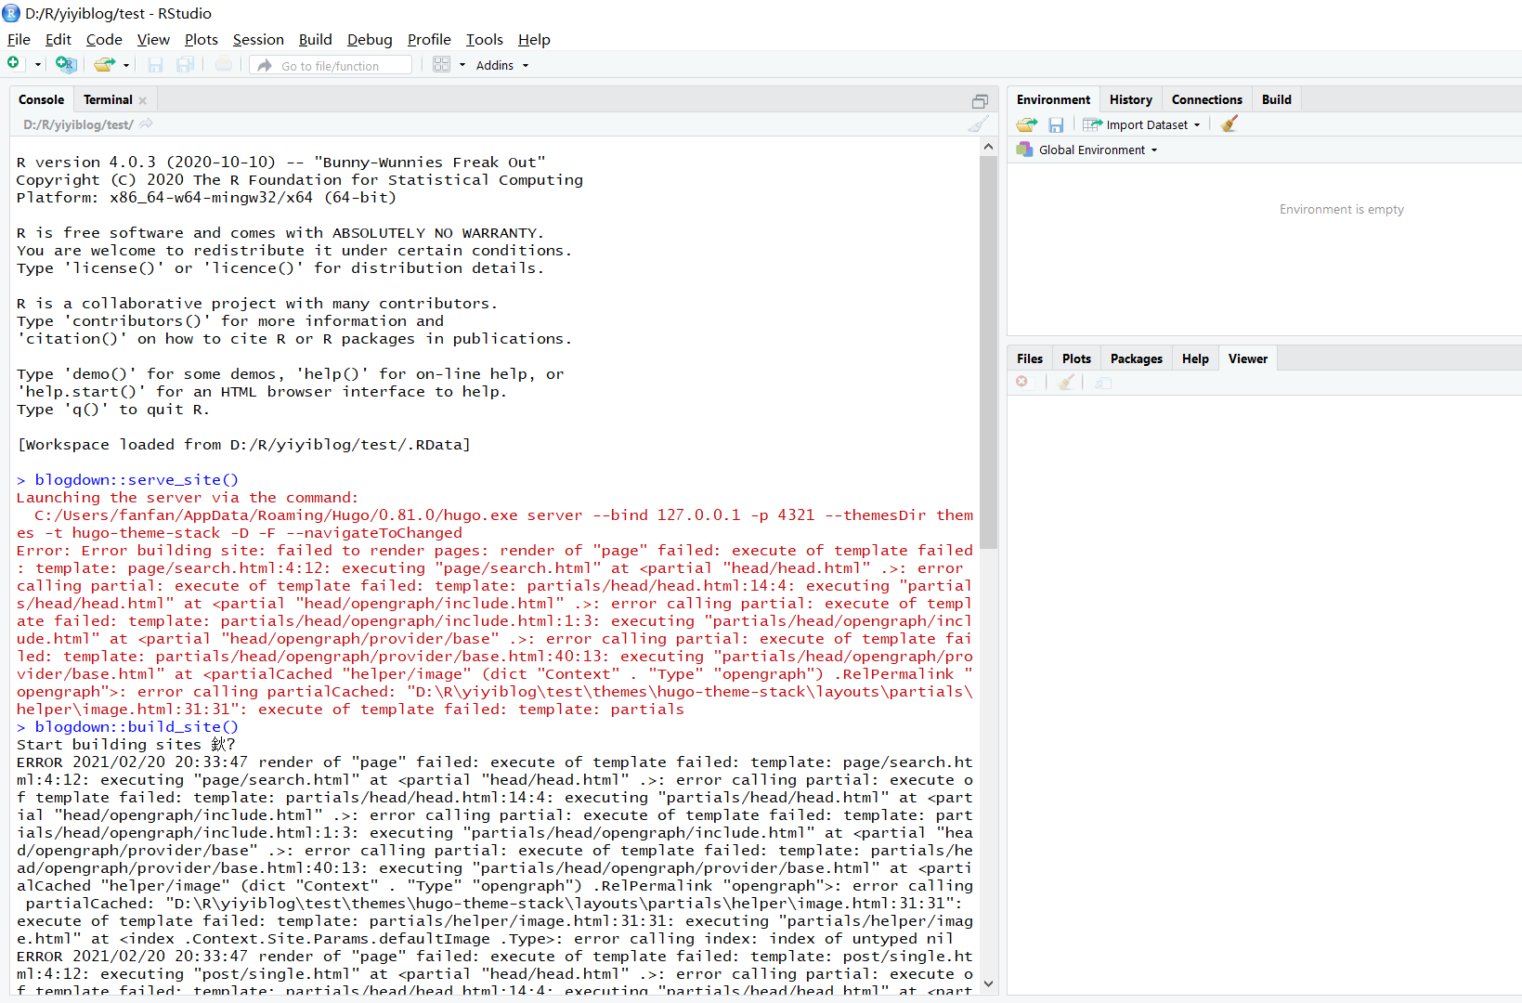1522x1003 pixels.
Task: Open the Global Environment dropdown
Action: coord(1086,150)
